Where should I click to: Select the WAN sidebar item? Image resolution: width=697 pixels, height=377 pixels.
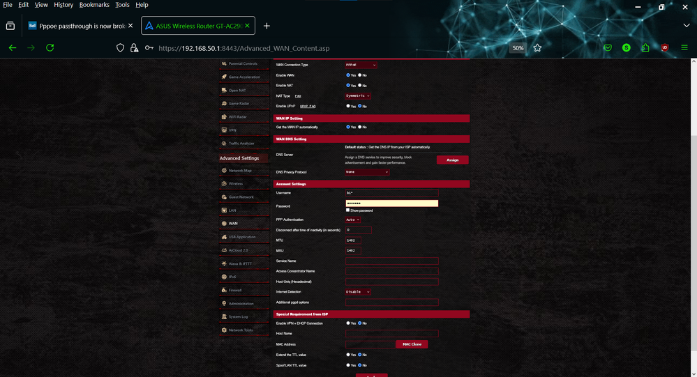click(x=243, y=224)
